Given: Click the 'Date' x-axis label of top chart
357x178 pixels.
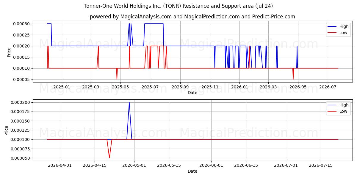Looking at the screenshot, I should [192, 93].
